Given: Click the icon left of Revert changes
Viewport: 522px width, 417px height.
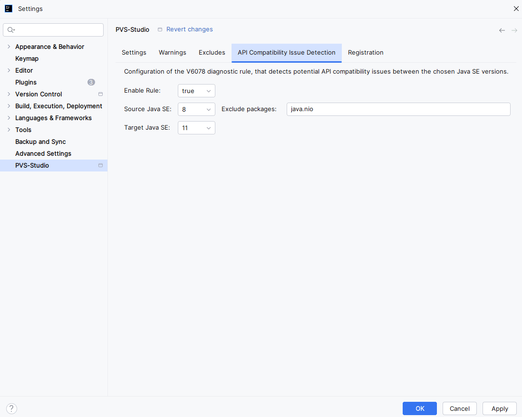Looking at the screenshot, I should click(x=160, y=29).
